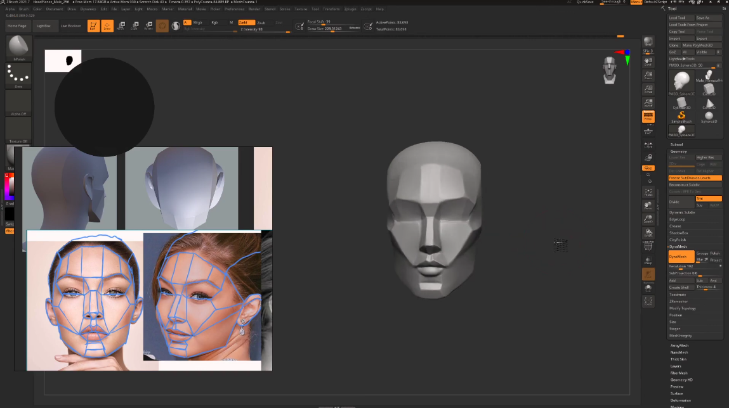
Task: Click the Make PolyMesh3D button
Action: [x=702, y=45]
